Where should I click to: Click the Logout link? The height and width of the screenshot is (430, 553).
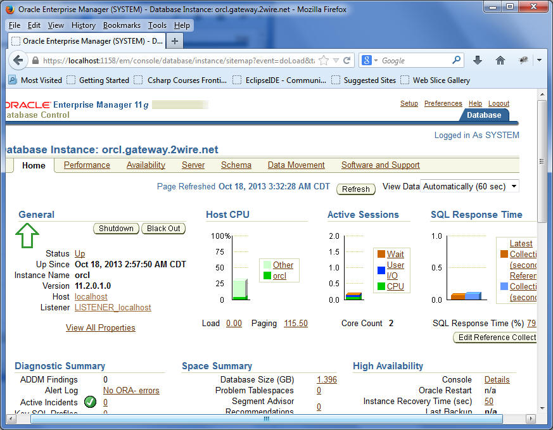[x=499, y=103]
